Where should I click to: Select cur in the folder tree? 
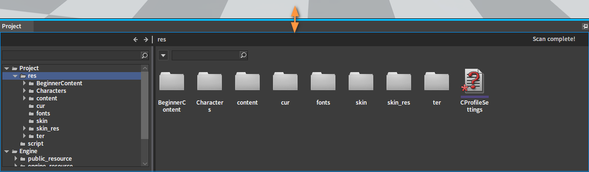[x=41, y=106]
